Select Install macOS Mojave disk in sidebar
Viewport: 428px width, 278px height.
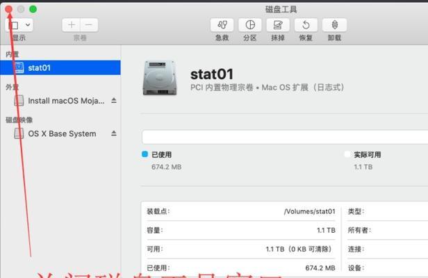[60, 101]
